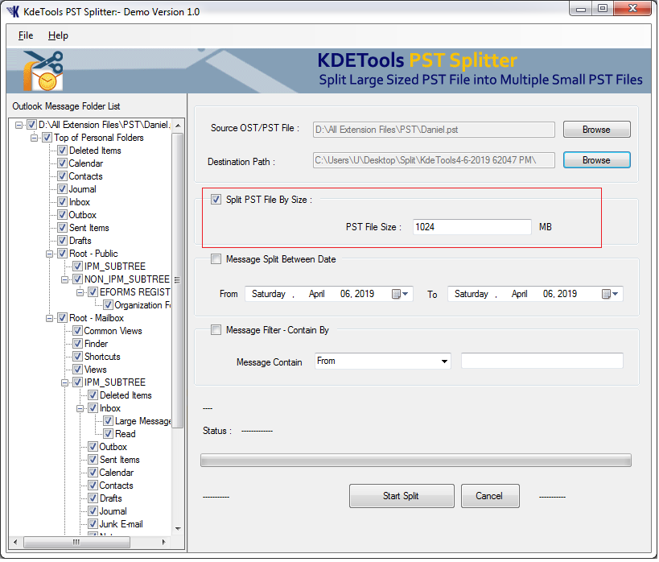Viewport: 659px width, 562px height.
Task: Enable Message Filter - Contain By checkbox
Action: (x=216, y=329)
